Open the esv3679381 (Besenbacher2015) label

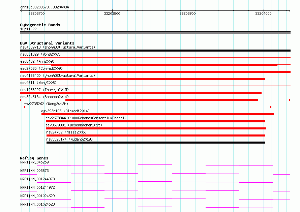(x=74, y=125)
